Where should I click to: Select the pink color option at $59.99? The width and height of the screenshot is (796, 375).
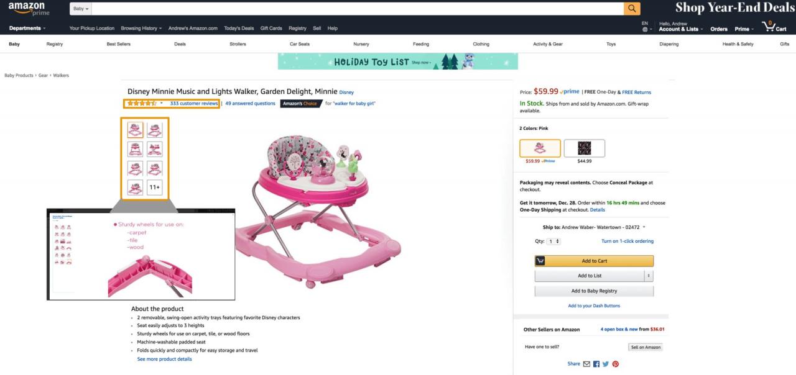[x=540, y=148]
